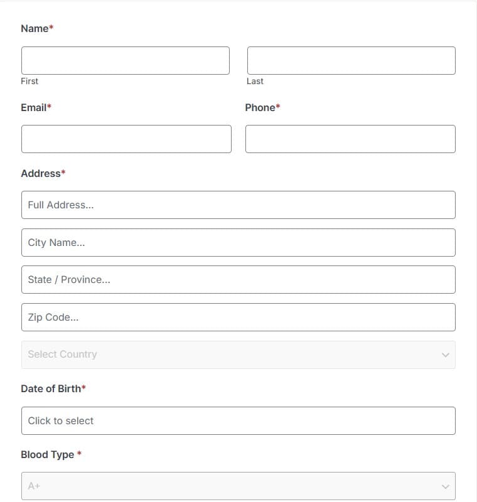477x502 pixels.
Task: Click the Last name input field
Action: 351,60
